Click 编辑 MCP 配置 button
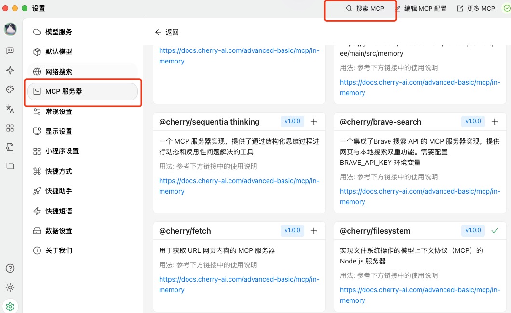The height and width of the screenshot is (313, 511). tap(421, 9)
